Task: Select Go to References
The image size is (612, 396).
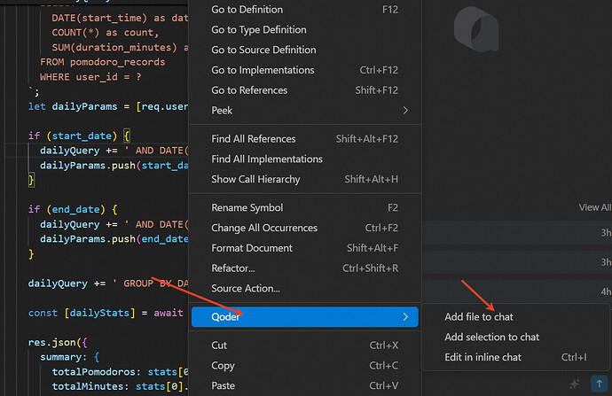Action: 305,90
